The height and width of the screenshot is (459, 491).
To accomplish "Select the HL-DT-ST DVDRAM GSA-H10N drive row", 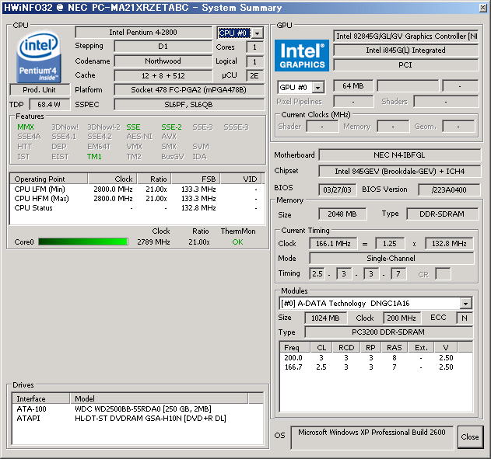I will tap(138, 419).
